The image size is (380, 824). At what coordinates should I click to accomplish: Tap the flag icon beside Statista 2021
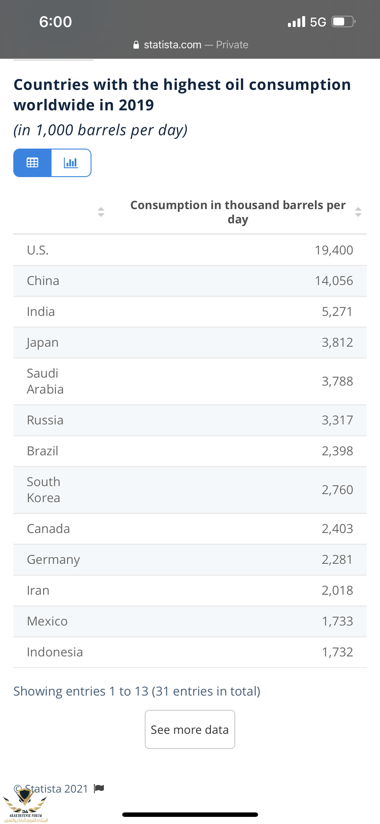(x=99, y=789)
